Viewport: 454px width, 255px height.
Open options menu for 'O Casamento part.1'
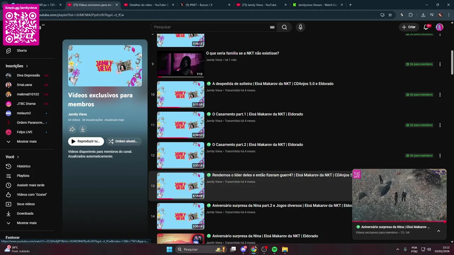(440, 125)
